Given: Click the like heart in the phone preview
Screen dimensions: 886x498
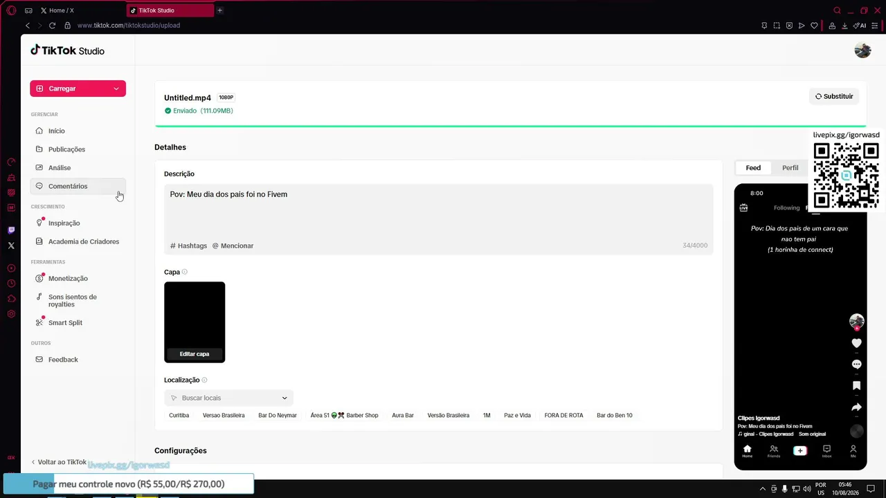Looking at the screenshot, I should [x=856, y=343].
